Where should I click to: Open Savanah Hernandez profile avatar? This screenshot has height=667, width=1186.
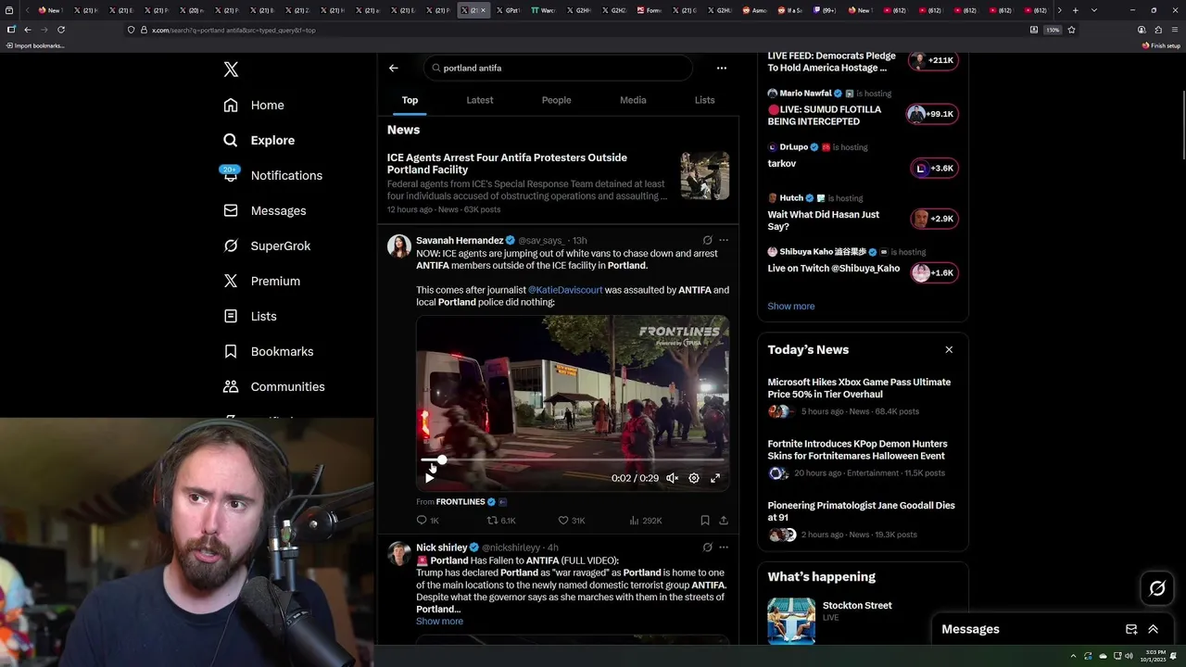pos(399,245)
